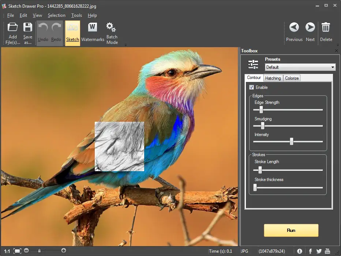Click the image size text (1047x879x24)
This screenshot has height=256, width=341.
(x=271, y=251)
